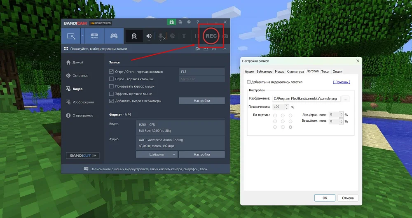Open Видео section in sidebar

pos(74,89)
